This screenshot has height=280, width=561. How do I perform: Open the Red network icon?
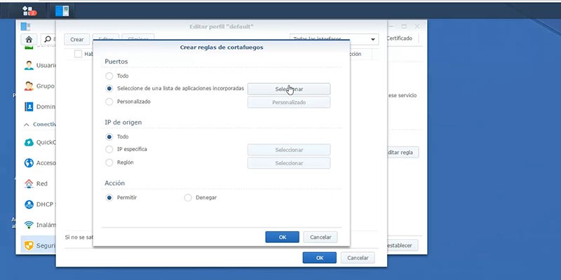point(29,183)
